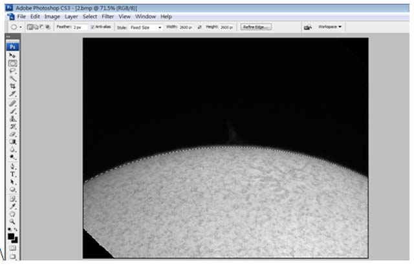Toggle the Anti-alias checkbox
The image size is (414, 265).
(x=93, y=27)
